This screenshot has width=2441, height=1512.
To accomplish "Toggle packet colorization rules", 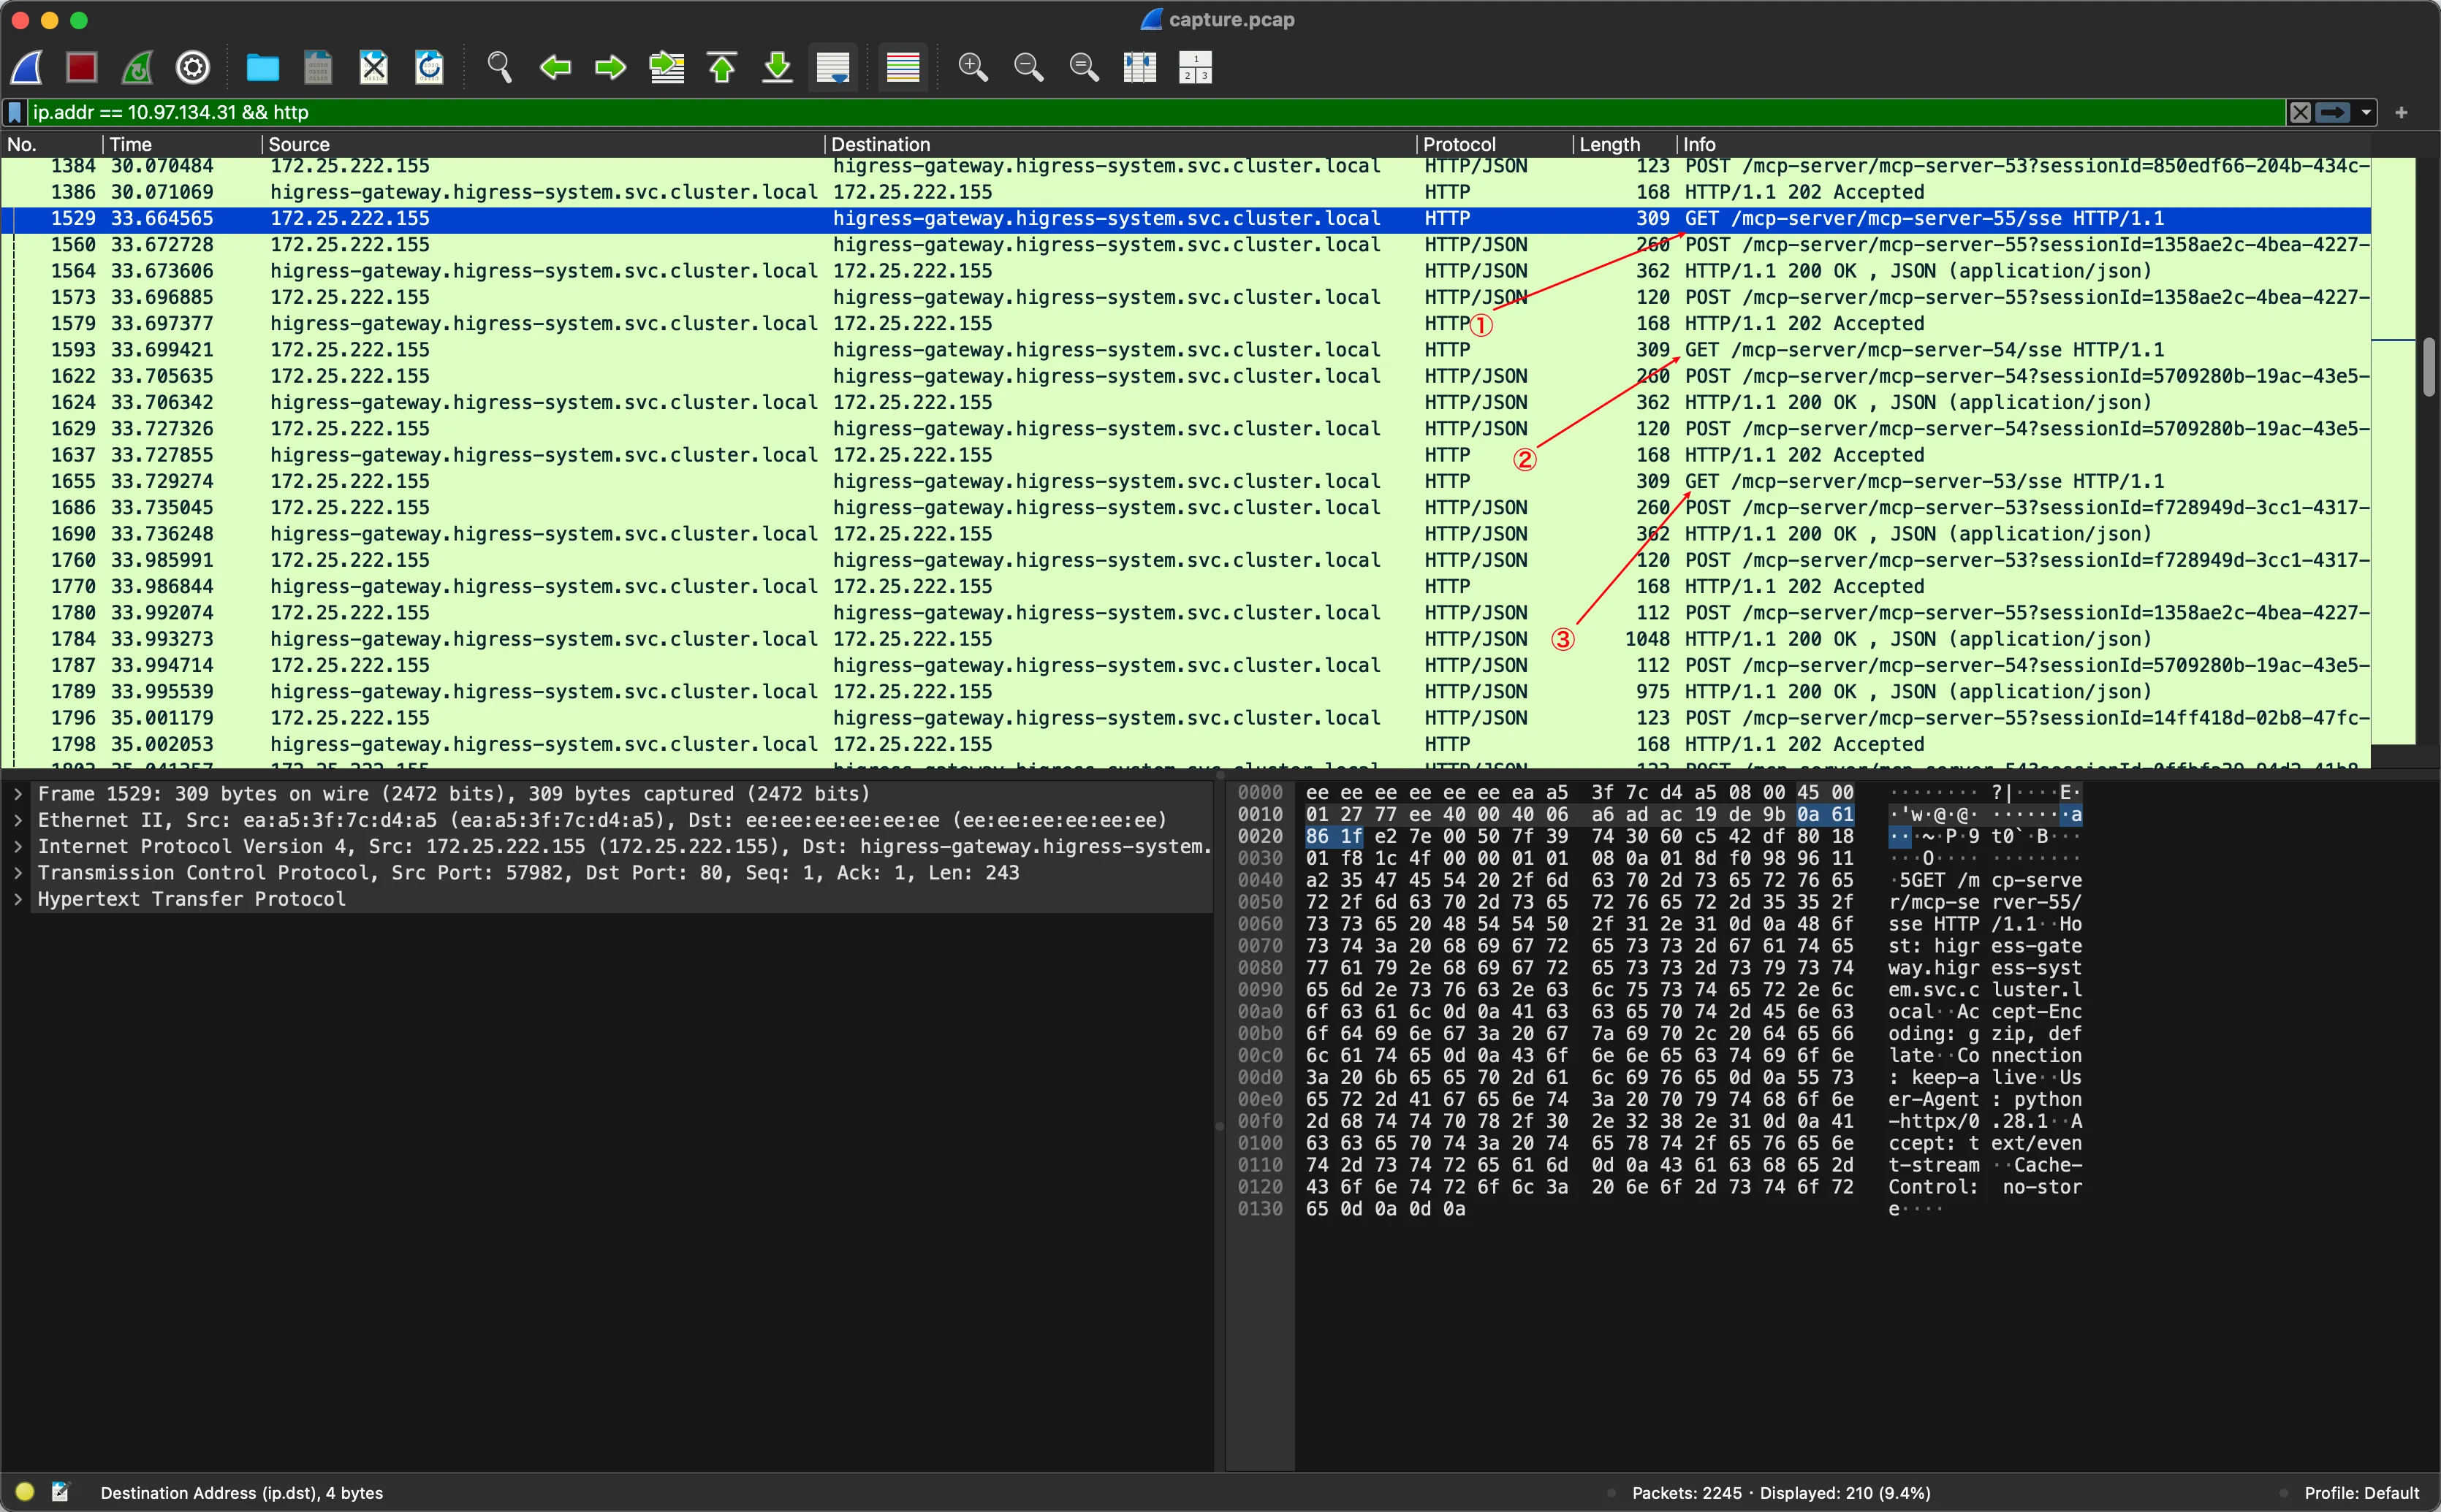I will (x=903, y=67).
